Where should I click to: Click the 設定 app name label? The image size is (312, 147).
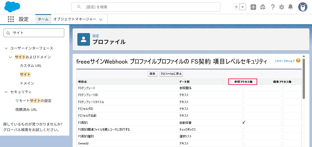(x=24, y=19)
